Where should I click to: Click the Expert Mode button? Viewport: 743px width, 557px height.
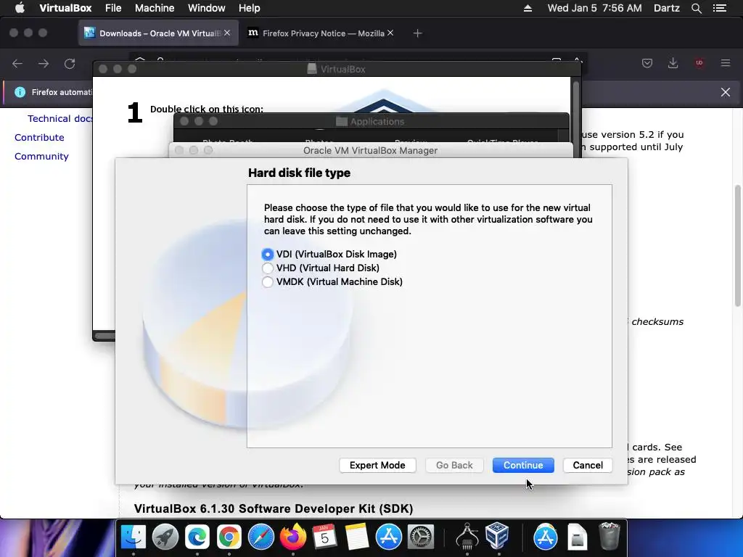[377, 465]
